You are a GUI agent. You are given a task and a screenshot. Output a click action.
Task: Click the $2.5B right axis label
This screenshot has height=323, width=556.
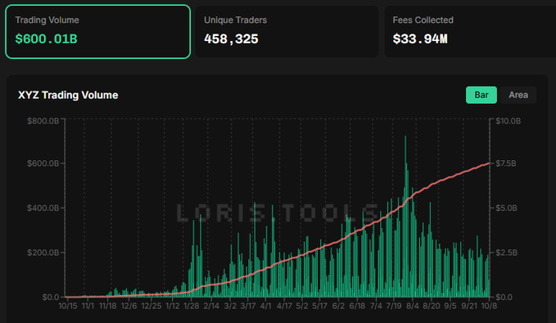coord(506,253)
